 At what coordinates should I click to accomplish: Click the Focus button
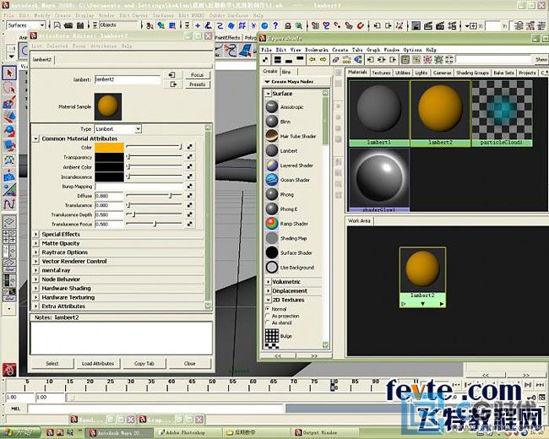coord(197,75)
